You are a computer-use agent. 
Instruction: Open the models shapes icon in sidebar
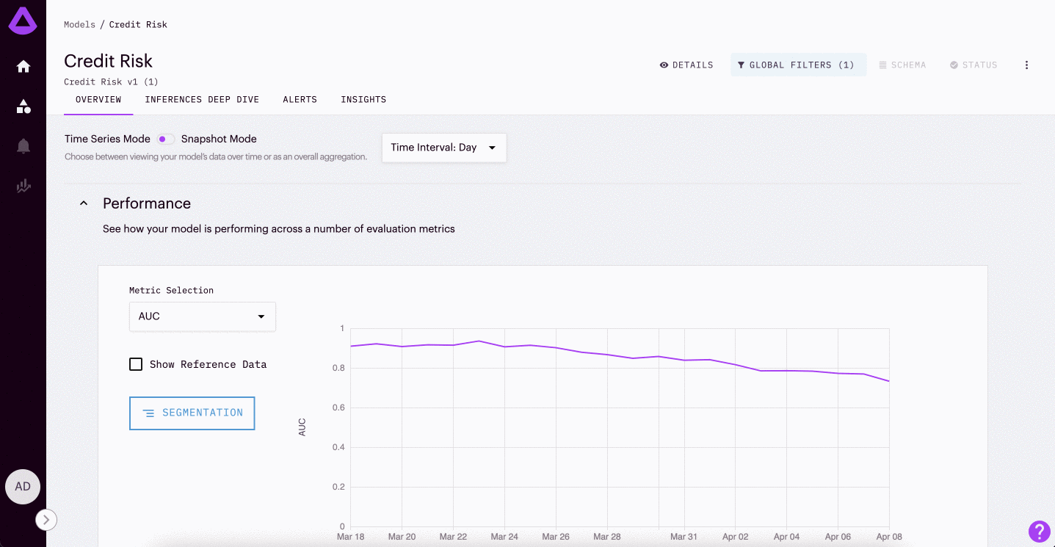[23, 106]
